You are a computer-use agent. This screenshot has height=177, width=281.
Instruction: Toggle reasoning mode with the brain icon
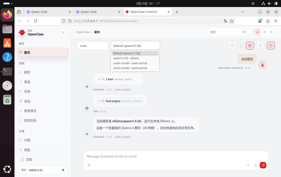click(x=250, y=45)
